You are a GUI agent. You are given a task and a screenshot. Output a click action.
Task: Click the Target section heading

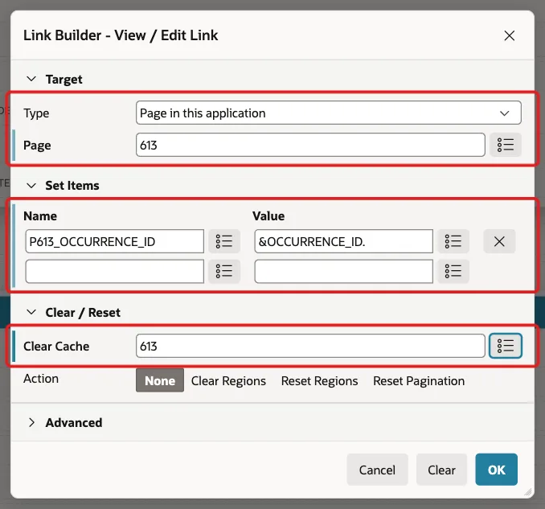[64, 80]
